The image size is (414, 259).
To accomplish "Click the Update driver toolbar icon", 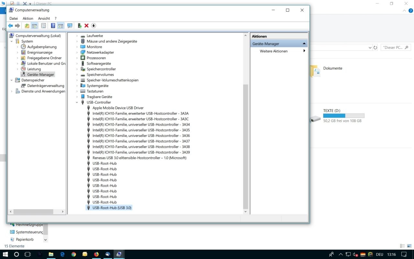I will point(80,26).
